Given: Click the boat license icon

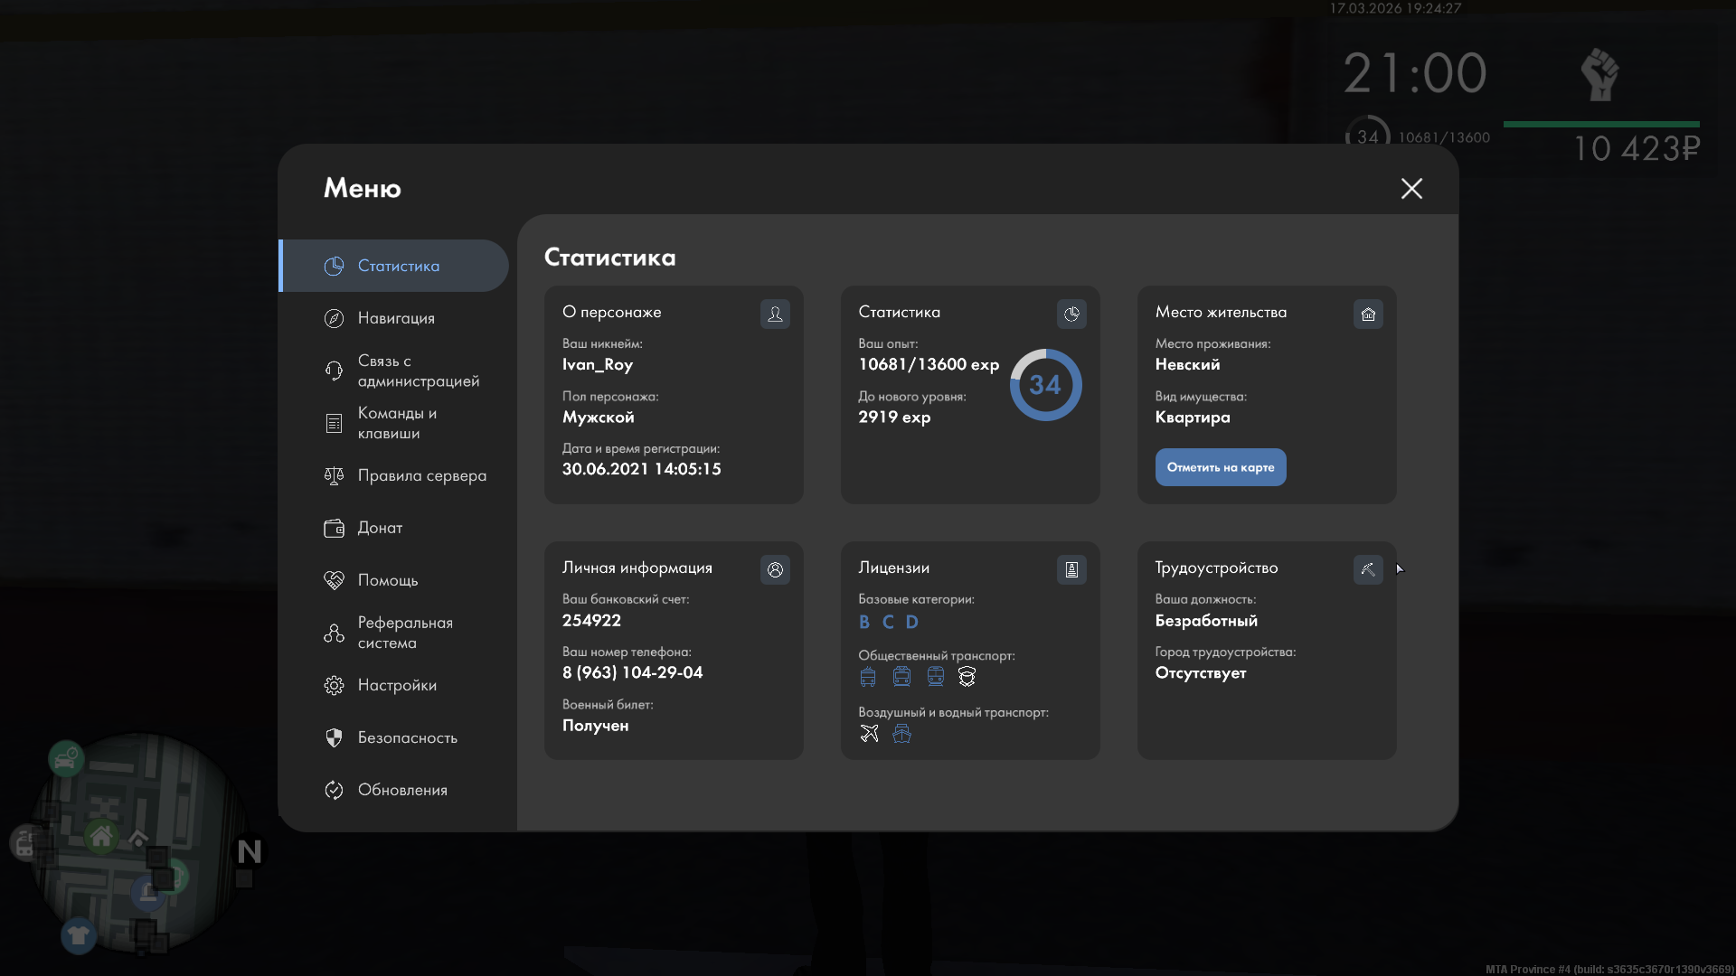Looking at the screenshot, I should (x=901, y=734).
